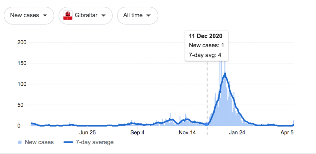
Task: Open the All time range dropdown
Action: (x=137, y=15)
